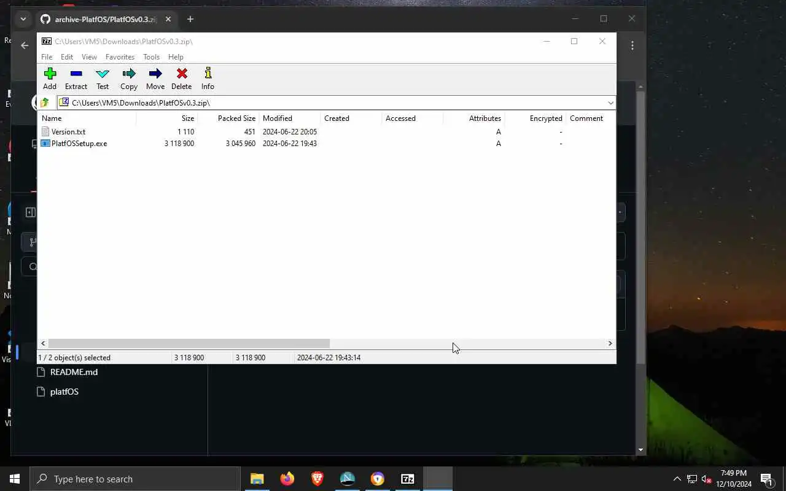Sort by the Accessed column header
Screen dimensions: 786x491
click(x=412, y=118)
